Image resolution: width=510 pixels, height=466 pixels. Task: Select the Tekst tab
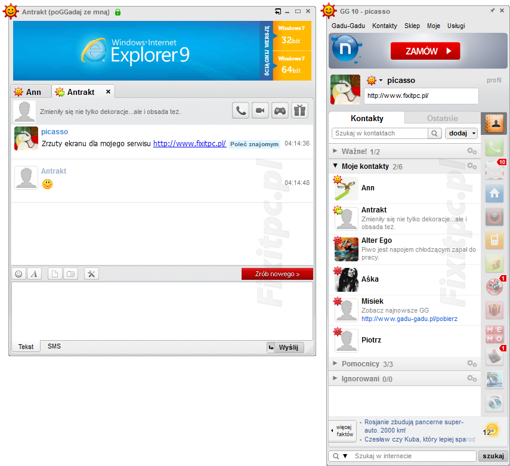click(x=26, y=347)
